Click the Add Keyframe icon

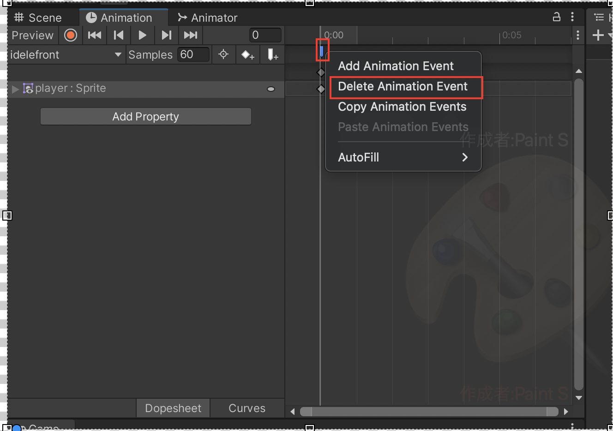[248, 55]
